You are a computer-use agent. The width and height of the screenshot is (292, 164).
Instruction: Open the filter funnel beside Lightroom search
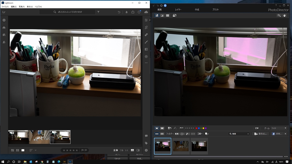[98, 12]
